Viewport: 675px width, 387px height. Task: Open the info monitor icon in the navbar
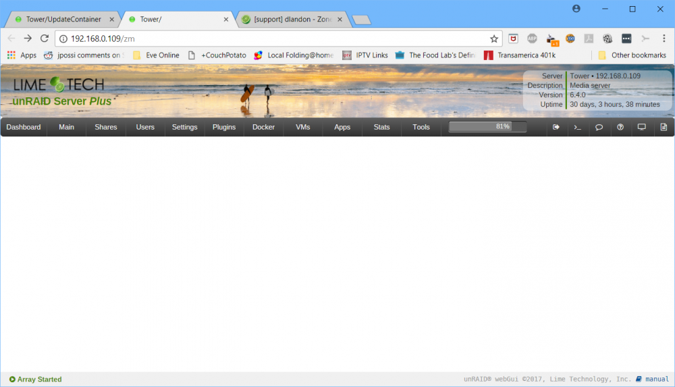coord(641,127)
